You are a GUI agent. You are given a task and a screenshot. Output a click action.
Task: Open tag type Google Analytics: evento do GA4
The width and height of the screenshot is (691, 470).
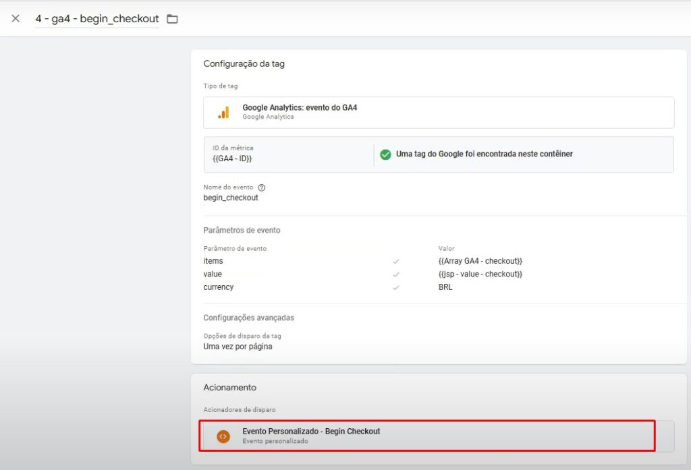[x=439, y=113]
